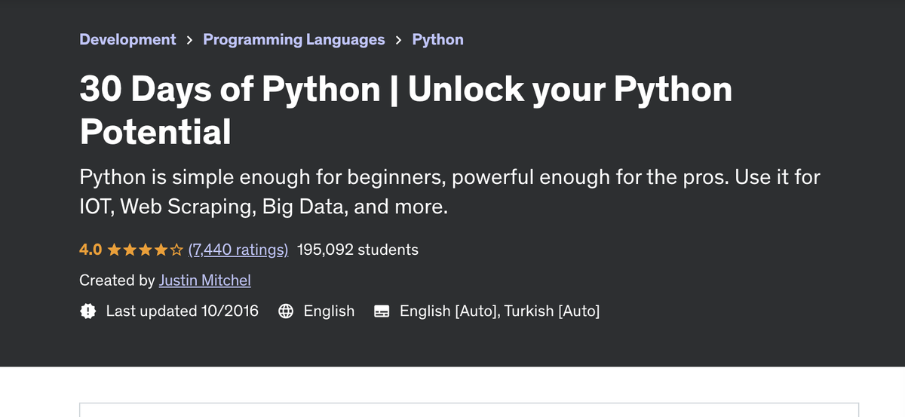This screenshot has height=417, width=905.
Task: Click the 195,092 students count
Action: tap(358, 250)
